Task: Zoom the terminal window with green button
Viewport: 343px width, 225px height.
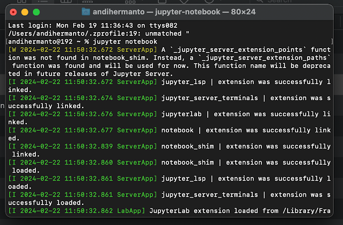Action: coord(37,12)
